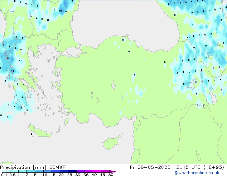Click the legend label "40"
Screen dimensions: 227x176
click(94, 175)
